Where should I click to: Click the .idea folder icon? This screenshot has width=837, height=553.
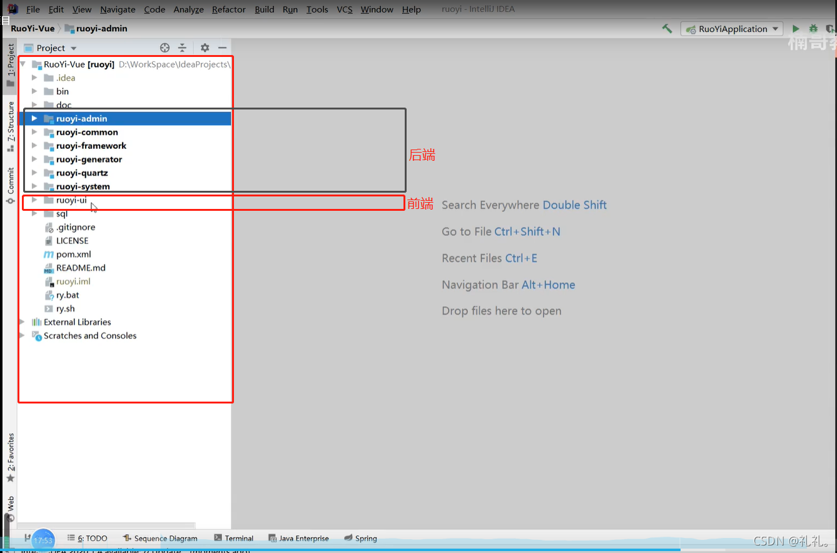point(49,78)
